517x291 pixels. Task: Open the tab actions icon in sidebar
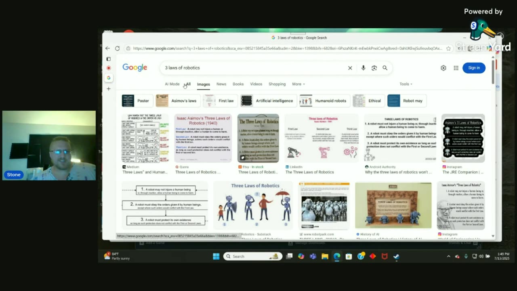(x=108, y=59)
